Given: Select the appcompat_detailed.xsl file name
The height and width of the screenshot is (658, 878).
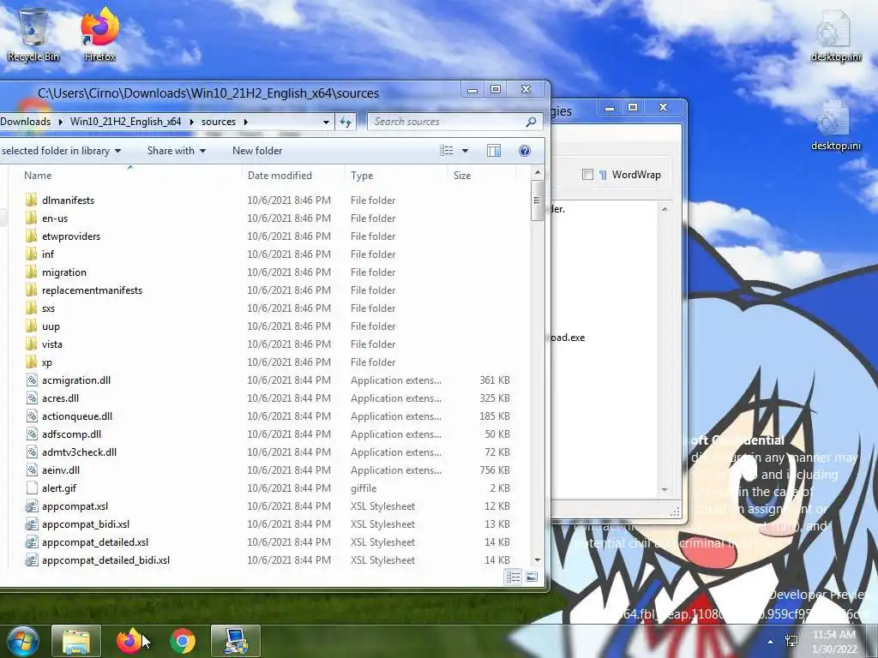Looking at the screenshot, I should [95, 541].
